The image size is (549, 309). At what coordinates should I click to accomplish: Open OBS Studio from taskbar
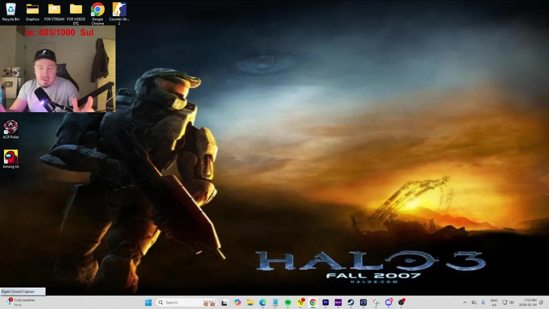tap(401, 303)
